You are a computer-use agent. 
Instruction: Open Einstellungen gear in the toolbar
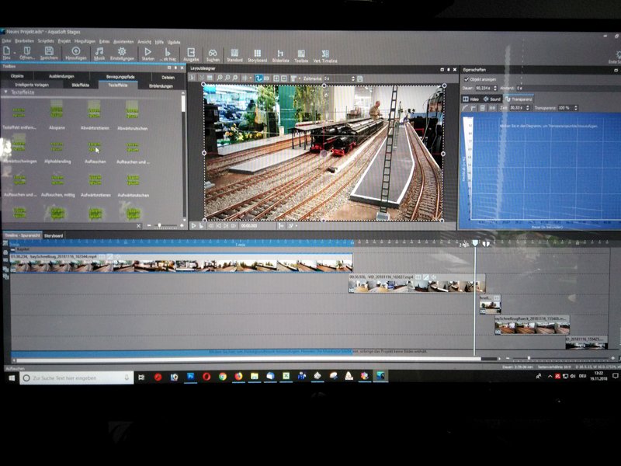(122, 52)
